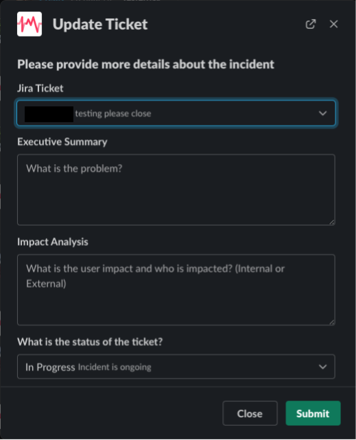Click the 'In Progress' status value
This screenshot has height=440, width=356.
pyautogui.click(x=50, y=367)
